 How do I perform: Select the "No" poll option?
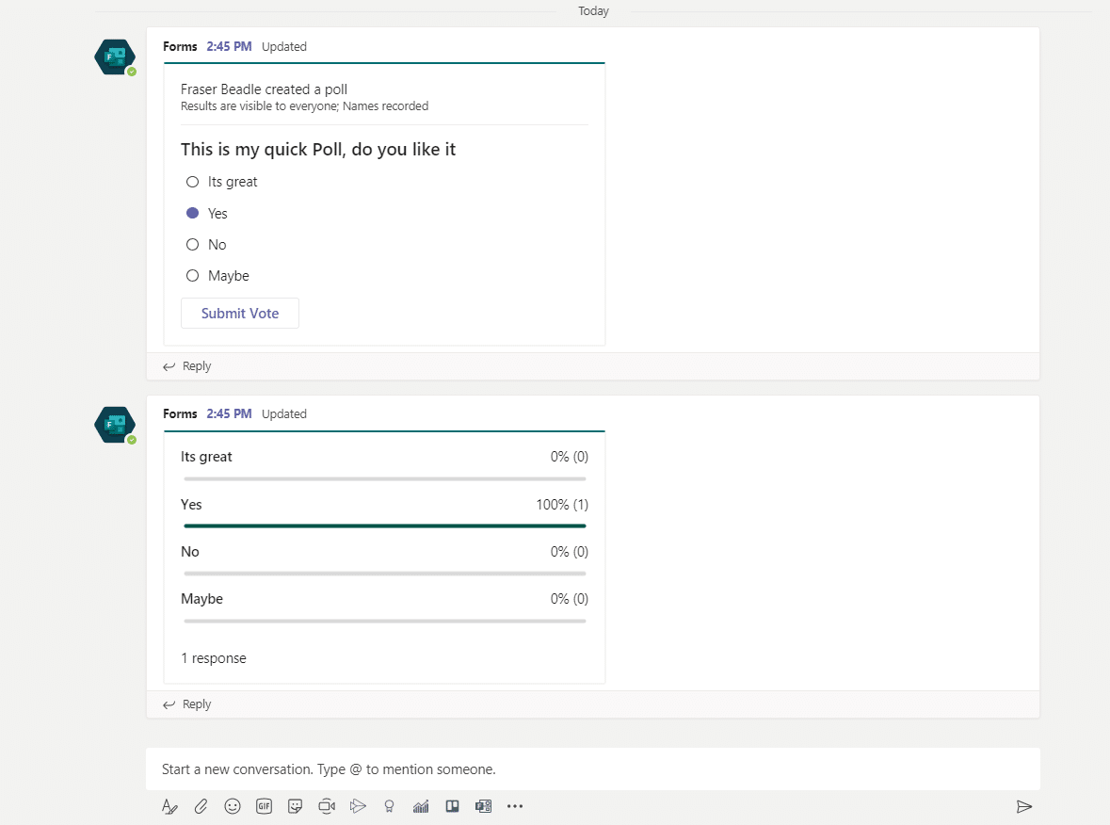point(193,245)
